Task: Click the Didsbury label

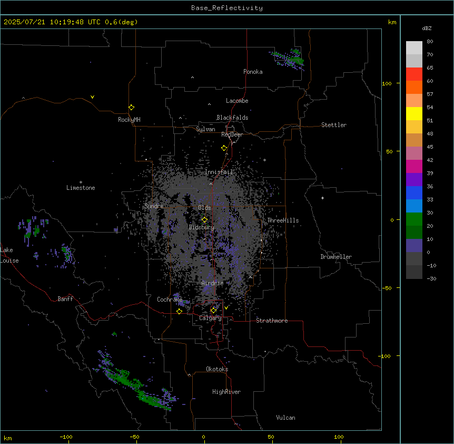Action: (202, 227)
